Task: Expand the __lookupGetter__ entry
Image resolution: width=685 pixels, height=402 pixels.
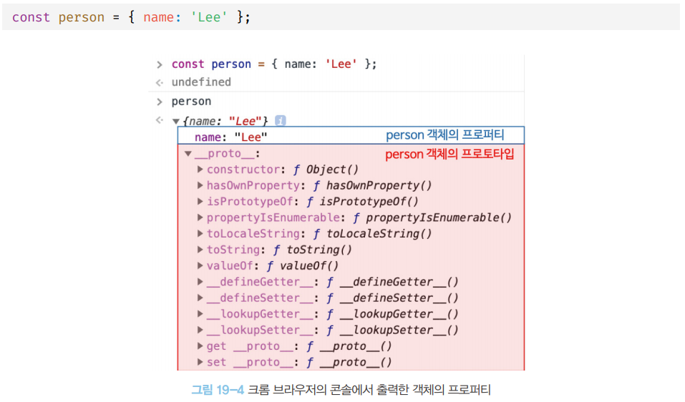Action: click(200, 314)
